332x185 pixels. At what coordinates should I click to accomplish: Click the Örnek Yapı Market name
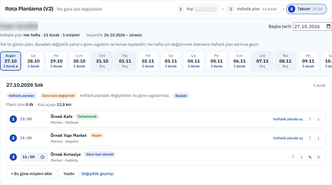pos(69,136)
